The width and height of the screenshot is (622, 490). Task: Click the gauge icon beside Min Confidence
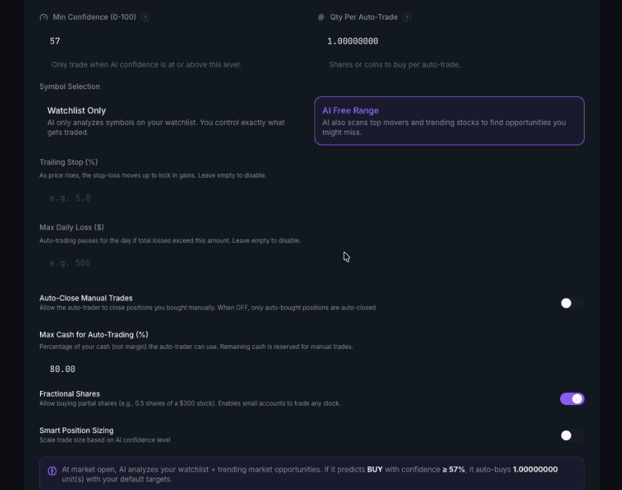44,17
